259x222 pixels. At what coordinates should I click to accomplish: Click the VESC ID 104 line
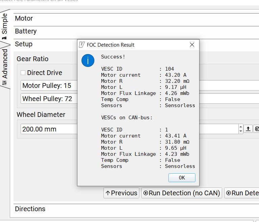click(138, 69)
